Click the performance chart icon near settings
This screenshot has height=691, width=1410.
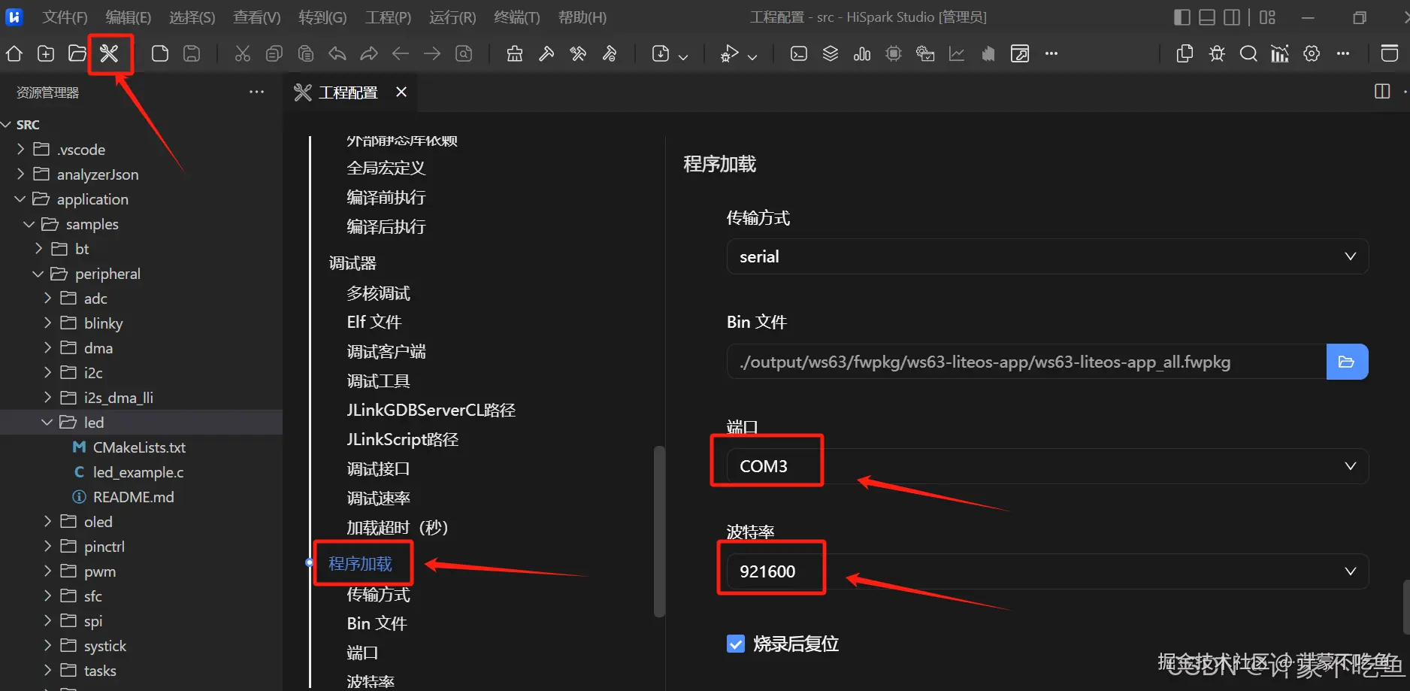1280,53
